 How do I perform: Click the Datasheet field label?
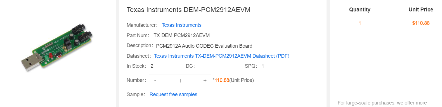(139, 56)
